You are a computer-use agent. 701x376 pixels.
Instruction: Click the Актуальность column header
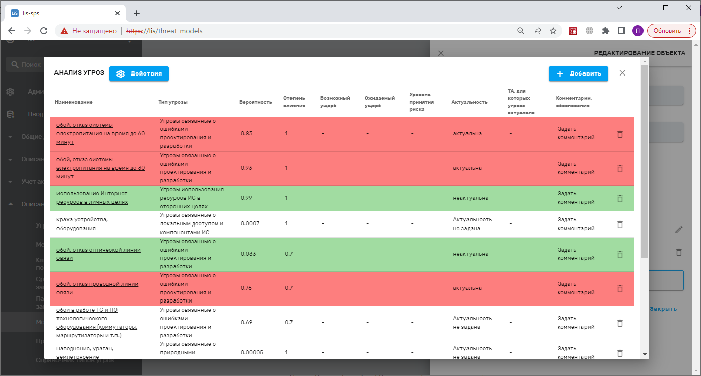pos(470,102)
